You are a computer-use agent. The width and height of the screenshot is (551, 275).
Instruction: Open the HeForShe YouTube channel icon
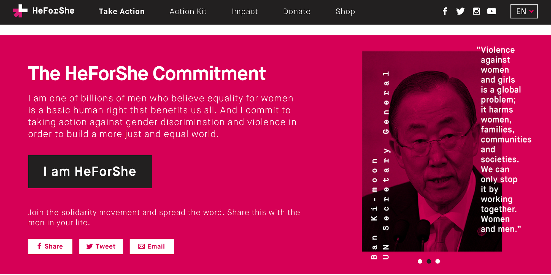(x=492, y=11)
